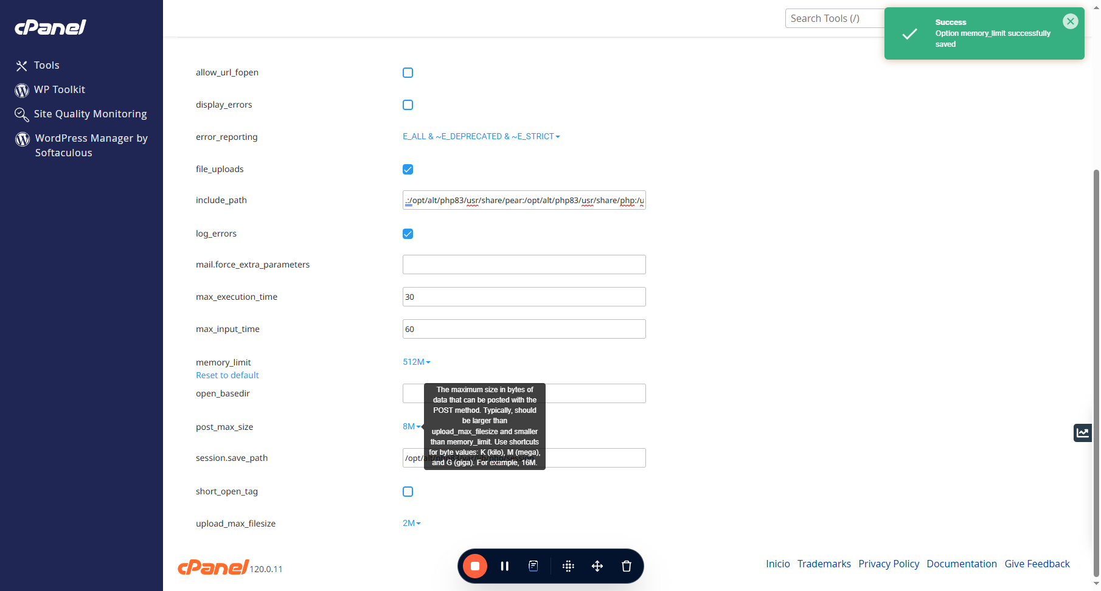Screen dimensions: 1101x591
Task: Open the Documentation footer link
Action: [x=962, y=564]
